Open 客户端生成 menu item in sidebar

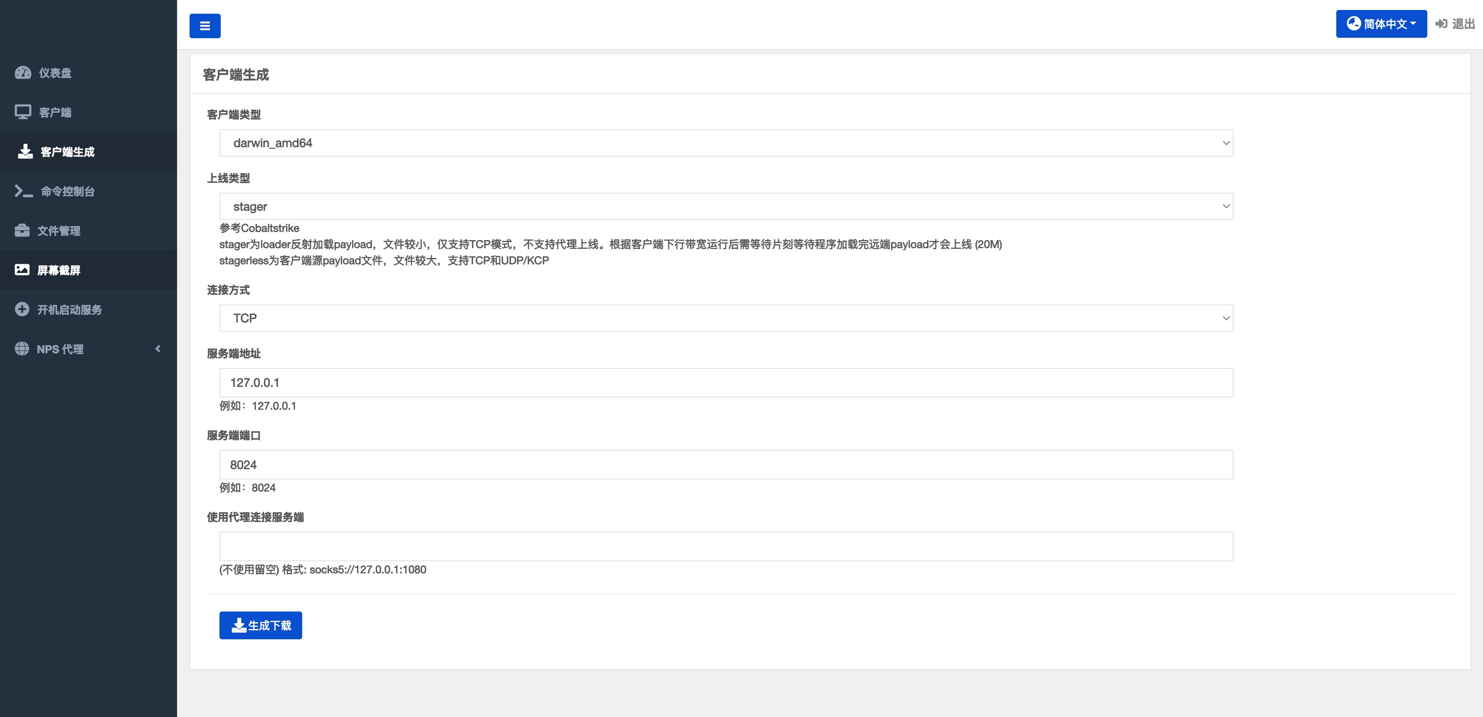coord(67,152)
